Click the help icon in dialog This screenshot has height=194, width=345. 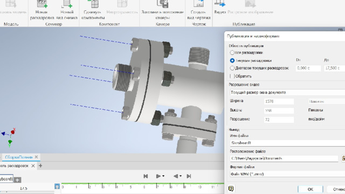[231, 189]
